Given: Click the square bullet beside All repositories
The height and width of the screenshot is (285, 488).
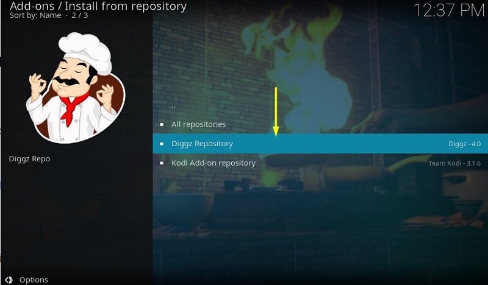Looking at the screenshot, I should point(162,124).
